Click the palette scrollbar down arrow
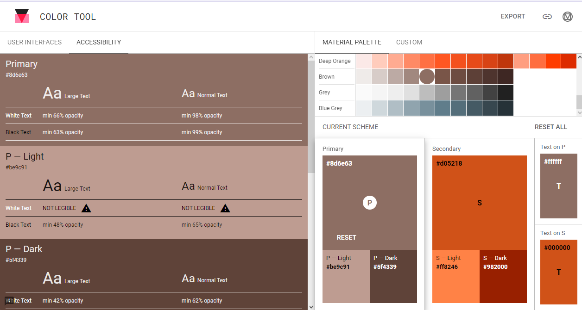 579,112
